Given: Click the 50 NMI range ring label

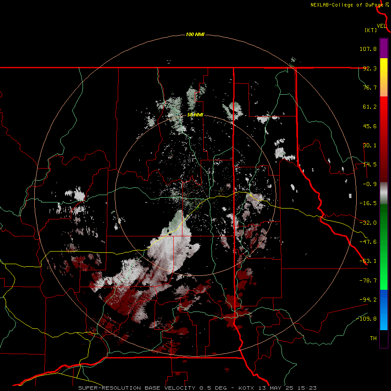Looking at the screenshot, I should (x=195, y=115).
